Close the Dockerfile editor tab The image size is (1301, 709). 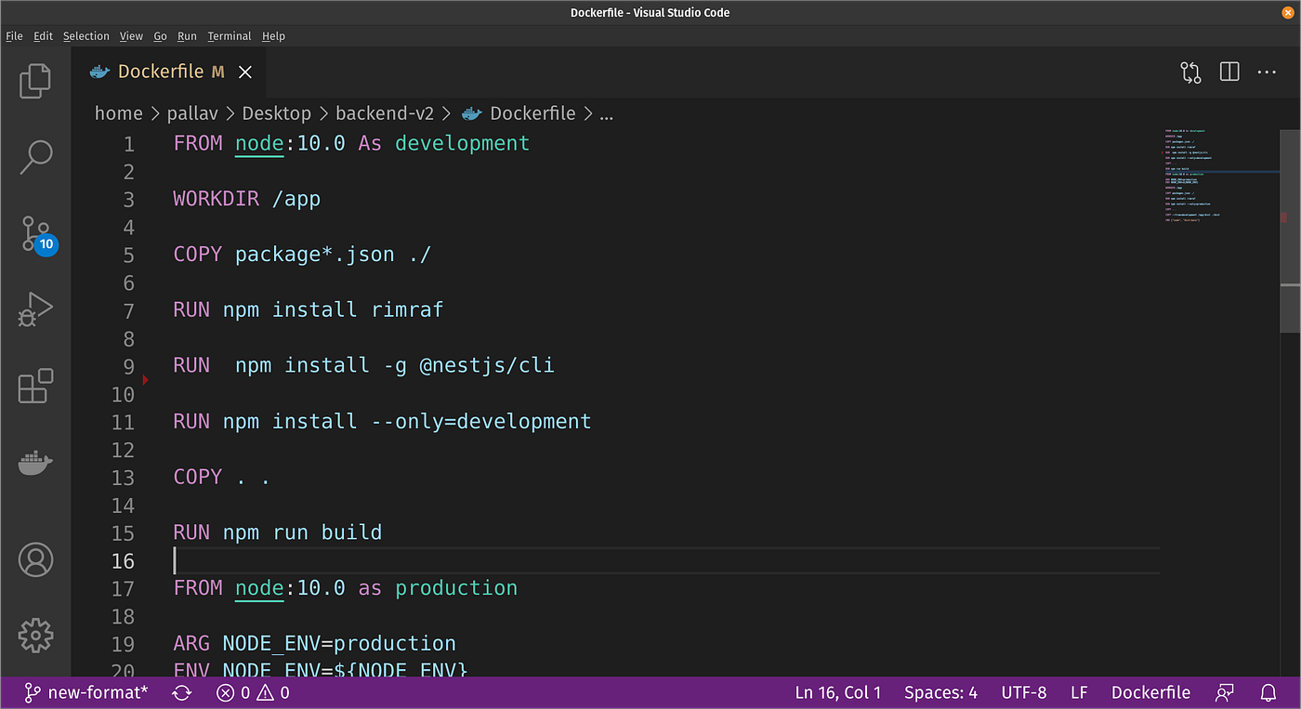click(245, 72)
